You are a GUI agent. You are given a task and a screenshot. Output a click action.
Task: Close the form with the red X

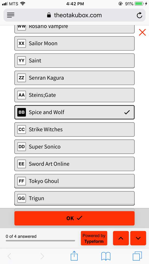pyautogui.click(x=142, y=32)
